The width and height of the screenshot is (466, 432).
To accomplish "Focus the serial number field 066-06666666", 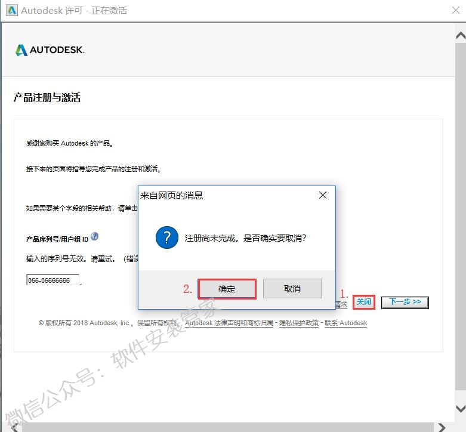I will pyautogui.click(x=53, y=280).
